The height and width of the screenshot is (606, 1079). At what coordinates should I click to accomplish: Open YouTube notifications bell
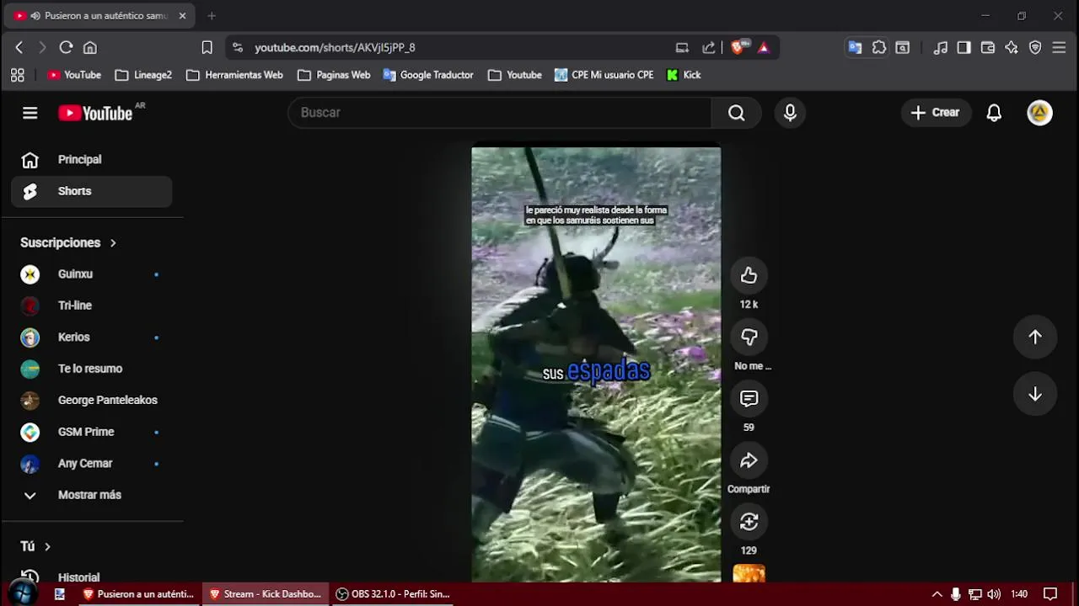pyautogui.click(x=994, y=113)
